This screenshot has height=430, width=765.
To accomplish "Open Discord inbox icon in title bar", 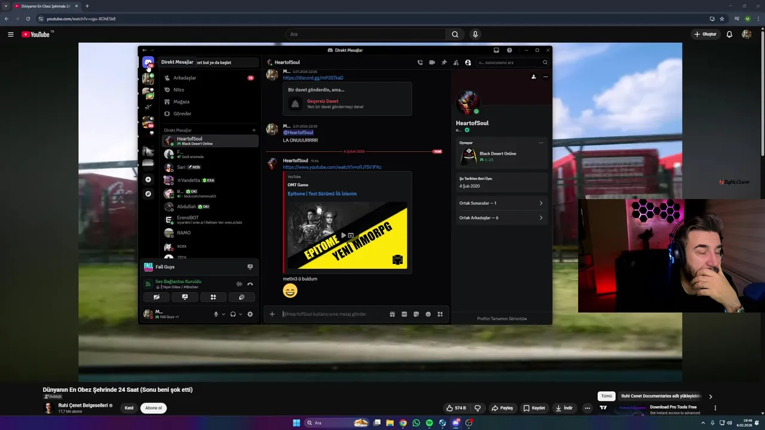I will 496,50.
